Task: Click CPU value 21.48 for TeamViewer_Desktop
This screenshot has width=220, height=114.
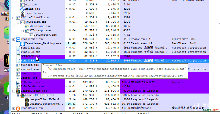Action: pos(71,43)
